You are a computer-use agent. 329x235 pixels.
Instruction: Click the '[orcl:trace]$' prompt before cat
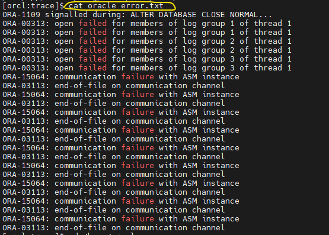(33, 6)
